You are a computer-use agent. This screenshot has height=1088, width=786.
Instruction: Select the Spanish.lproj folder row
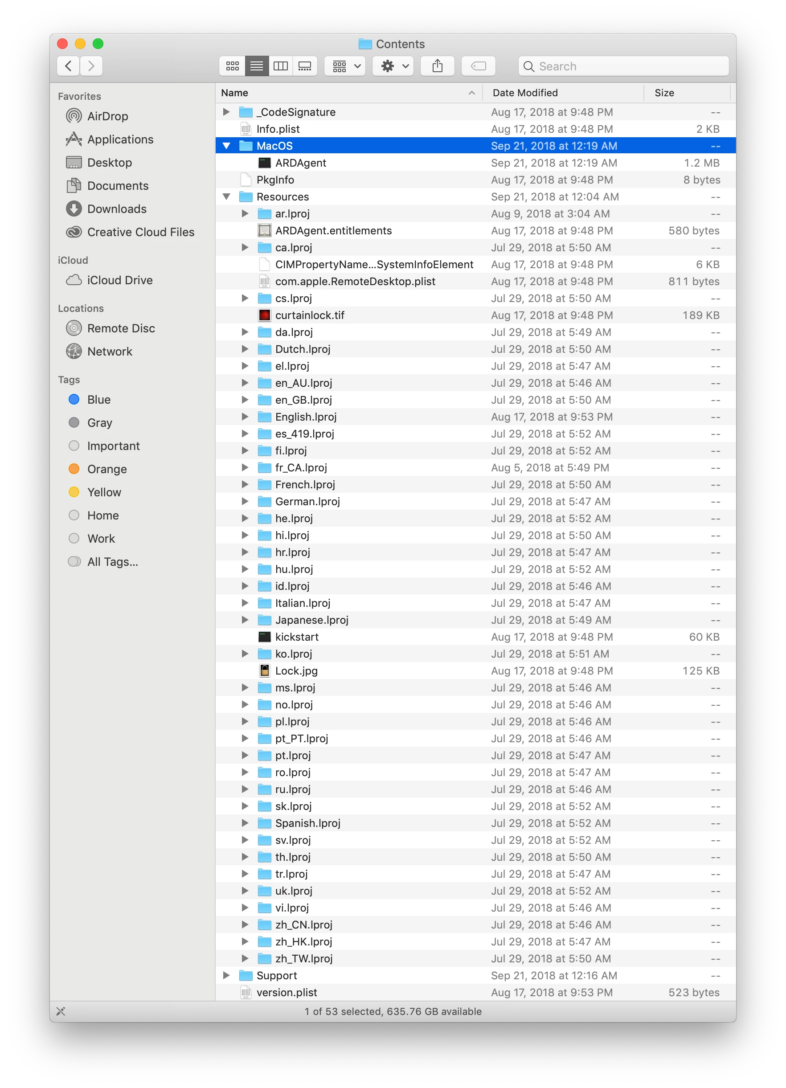(475, 823)
